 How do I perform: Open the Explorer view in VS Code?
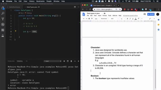pyautogui.click(x=3, y=8)
